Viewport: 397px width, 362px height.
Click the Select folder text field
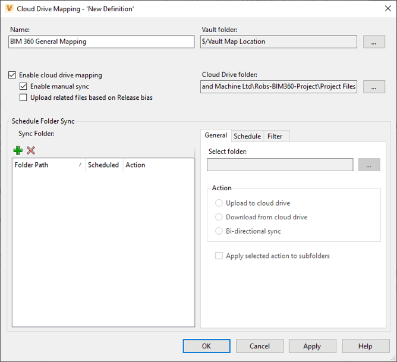(x=280, y=165)
